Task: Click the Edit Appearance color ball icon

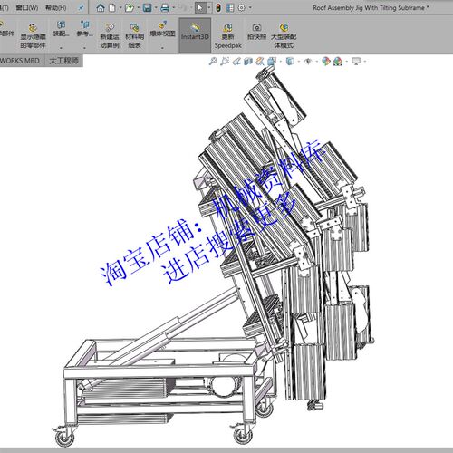Action: tap(325, 62)
